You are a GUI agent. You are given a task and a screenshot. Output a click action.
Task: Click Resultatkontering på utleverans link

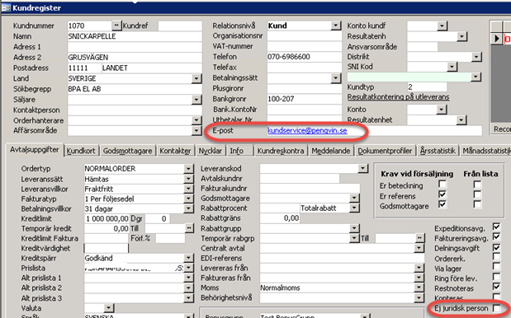tap(398, 97)
